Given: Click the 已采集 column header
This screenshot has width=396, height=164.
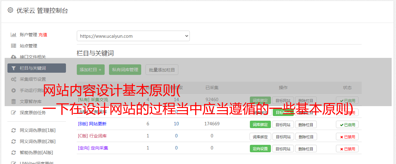Looking at the screenshot, I should point(212,88).
